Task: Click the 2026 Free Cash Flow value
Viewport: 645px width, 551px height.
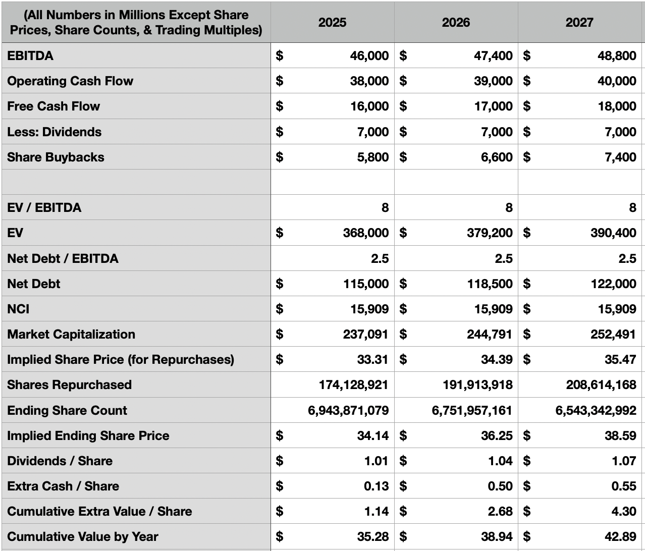Action: [493, 106]
